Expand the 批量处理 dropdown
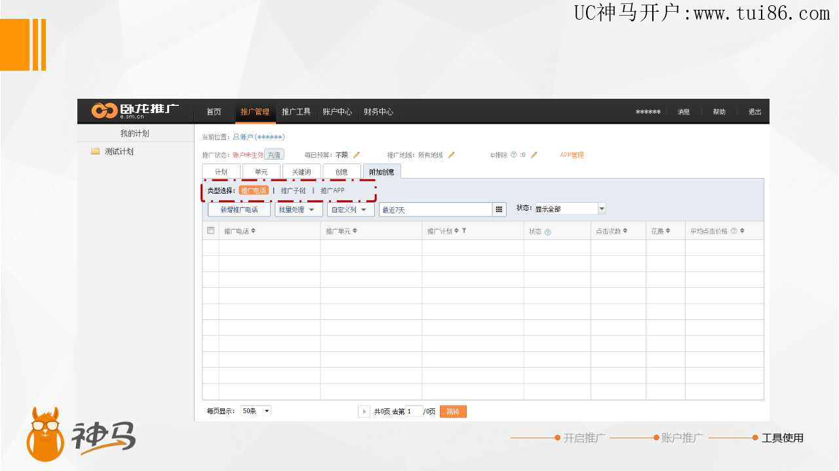 click(299, 209)
